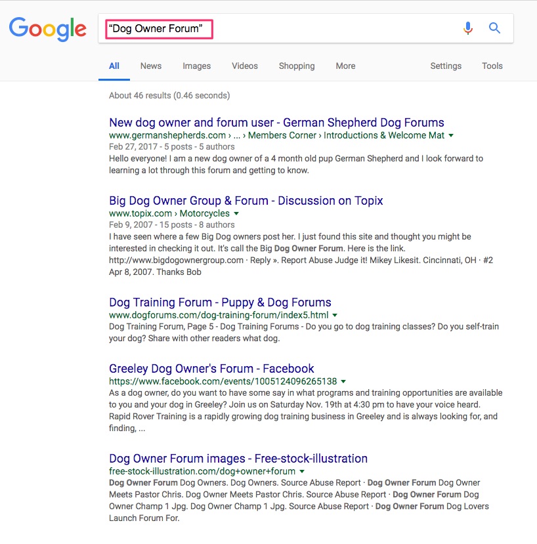The width and height of the screenshot is (537, 544).
Task: Click the facebook.com/events URL text
Action: point(223,381)
